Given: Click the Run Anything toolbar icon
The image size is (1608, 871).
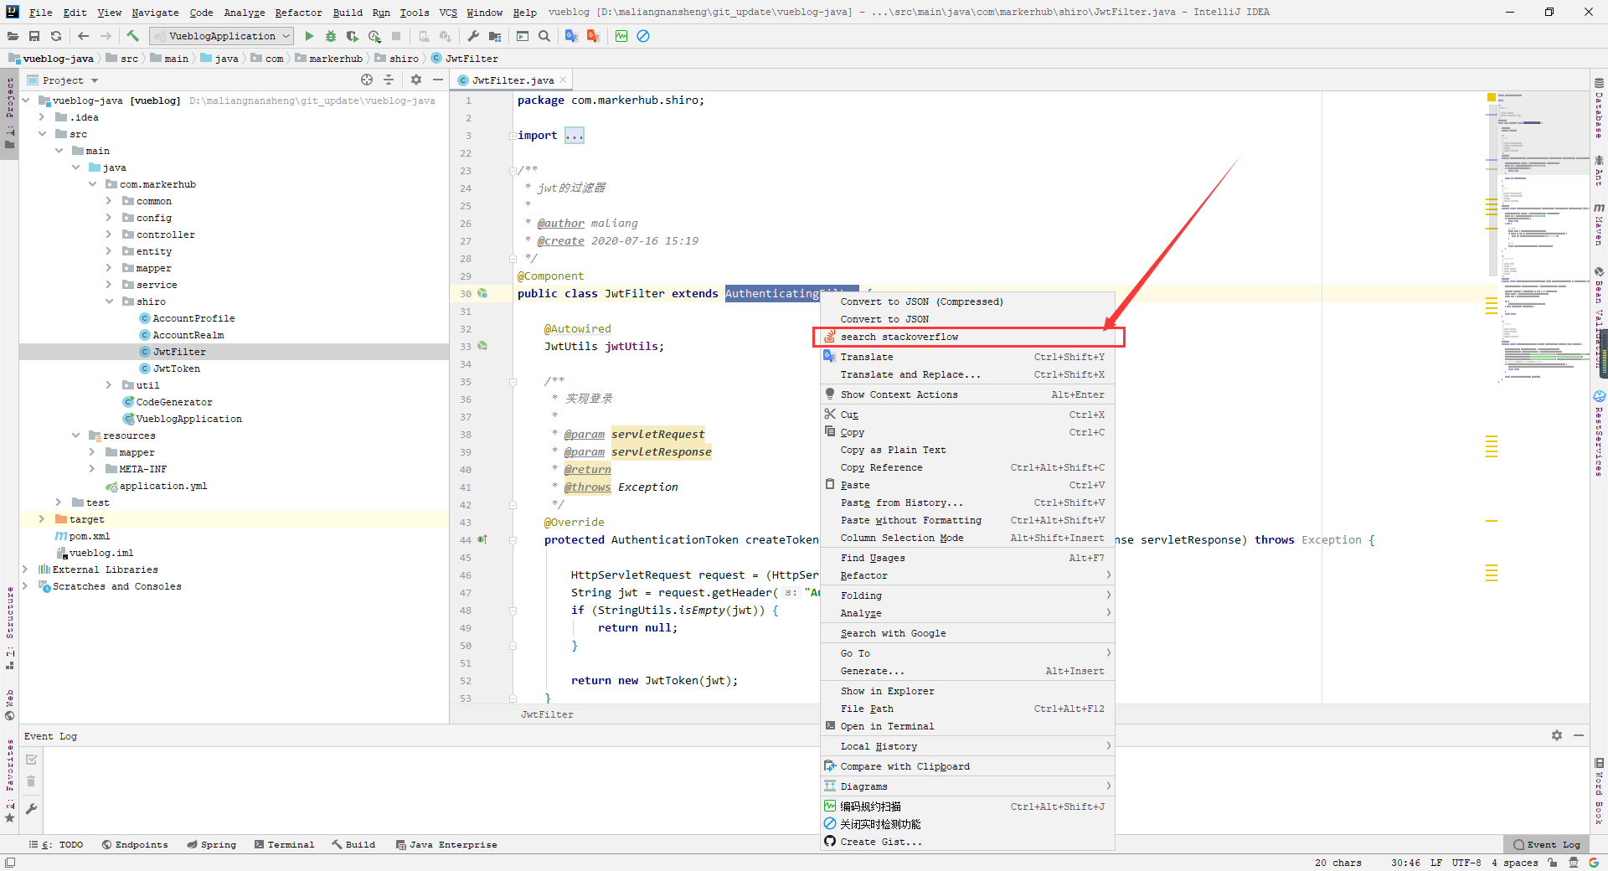Looking at the screenshot, I should (523, 36).
